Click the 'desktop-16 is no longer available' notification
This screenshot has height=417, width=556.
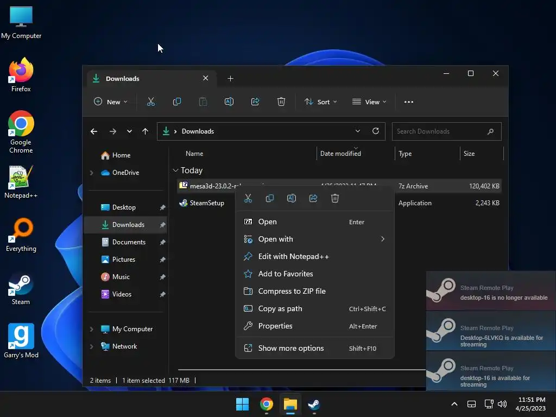click(491, 291)
